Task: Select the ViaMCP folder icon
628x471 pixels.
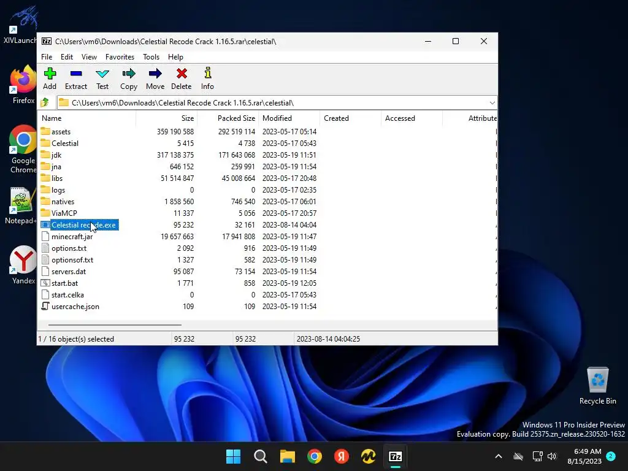Action: pos(45,213)
